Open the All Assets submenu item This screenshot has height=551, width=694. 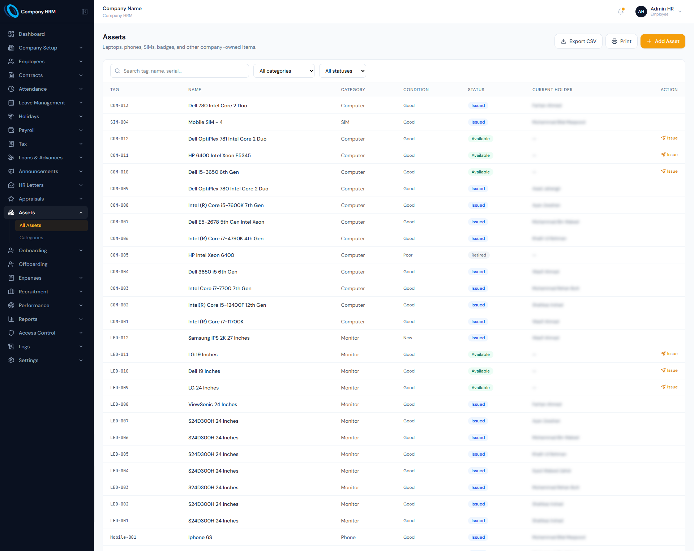(x=51, y=225)
